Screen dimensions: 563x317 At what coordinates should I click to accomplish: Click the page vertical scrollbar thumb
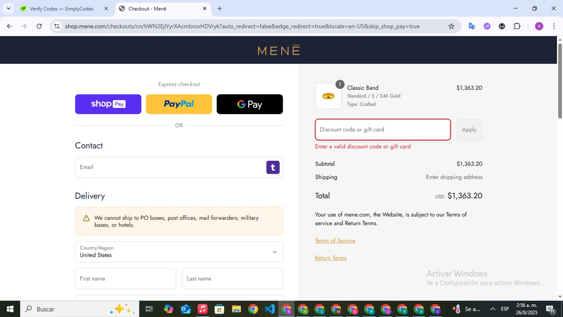coord(560,81)
